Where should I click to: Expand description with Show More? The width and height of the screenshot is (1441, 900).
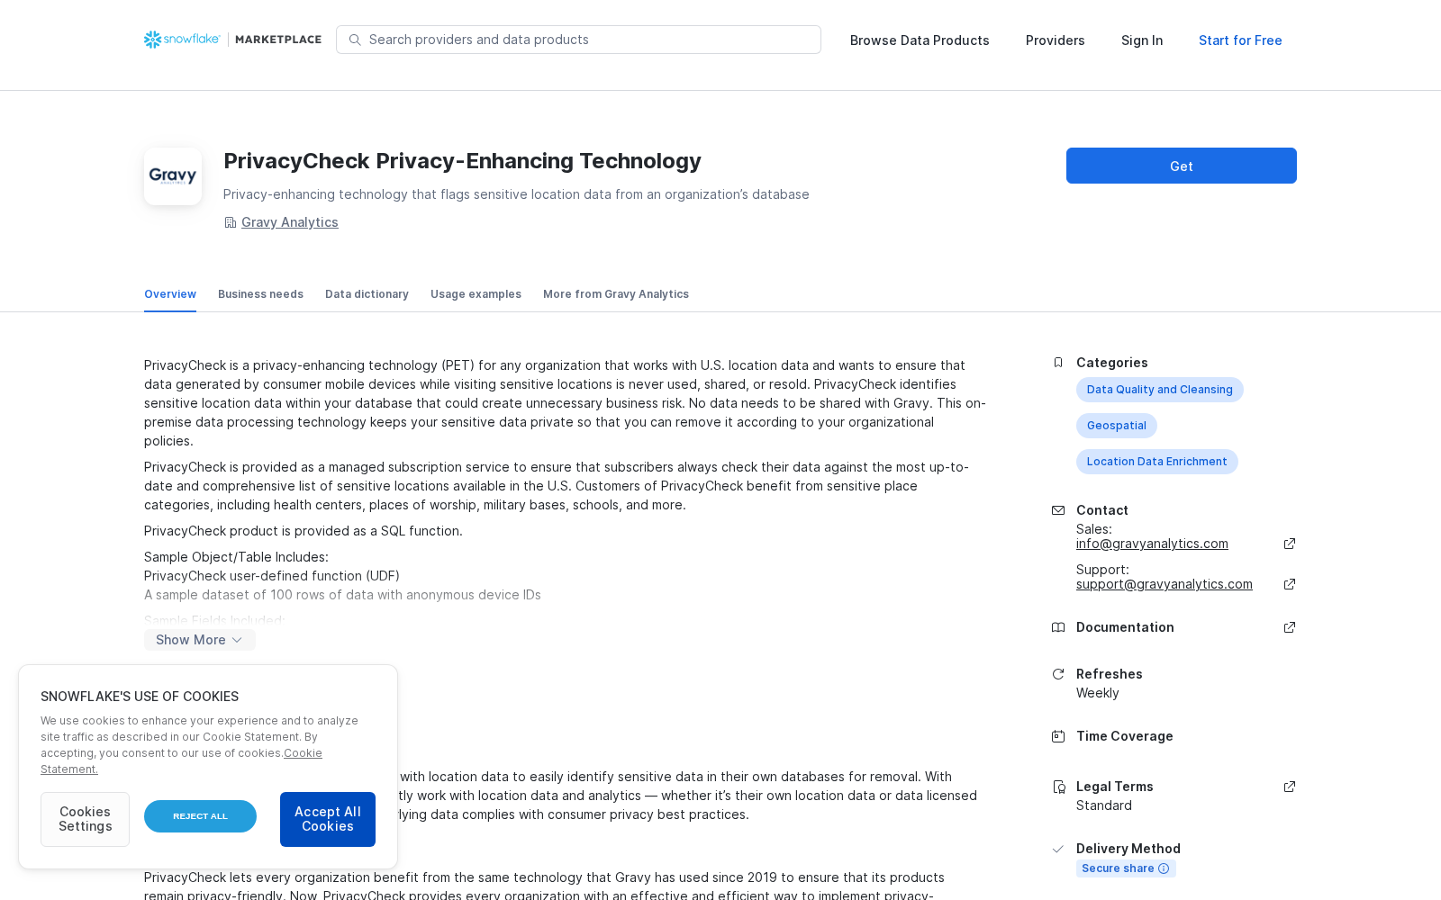[200, 640]
